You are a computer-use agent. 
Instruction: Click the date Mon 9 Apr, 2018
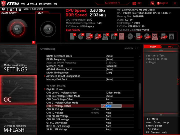coord(33,9)
